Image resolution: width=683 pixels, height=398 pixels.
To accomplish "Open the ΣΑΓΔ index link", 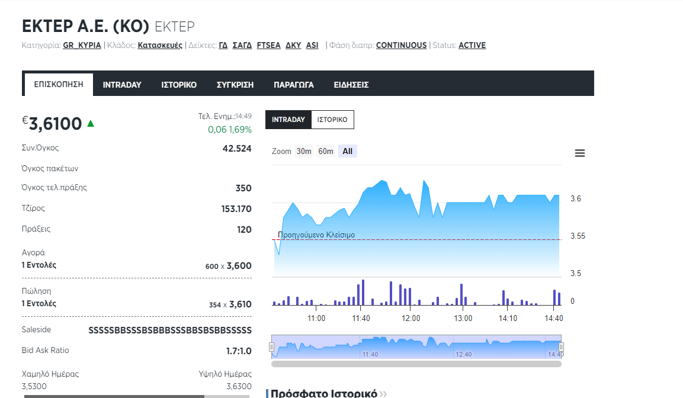I will coord(242,45).
